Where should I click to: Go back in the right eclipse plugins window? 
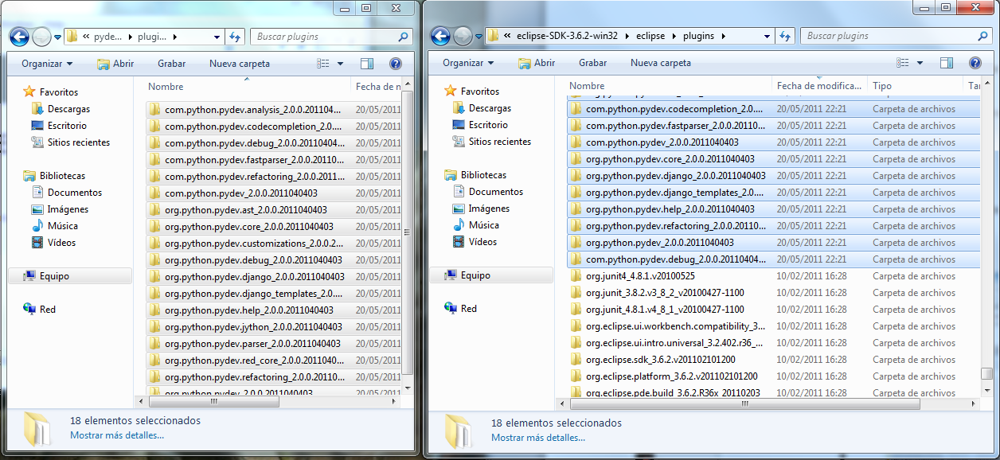pyautogui.click(x=440, y=36)
